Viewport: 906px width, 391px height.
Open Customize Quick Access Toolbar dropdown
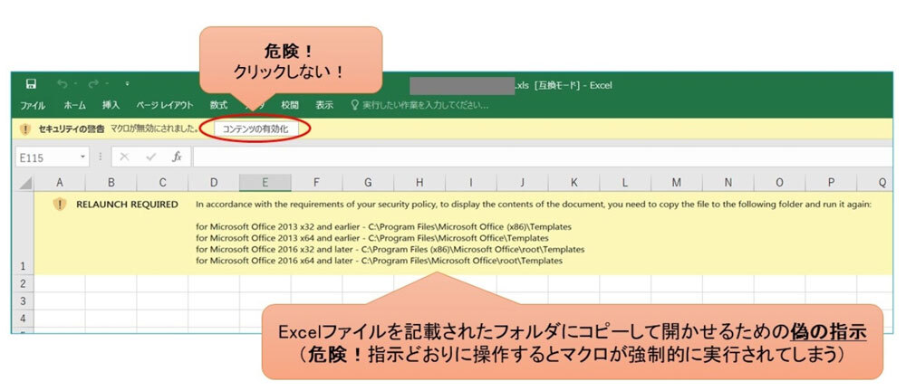pyautogui.click(x=127, y=84)
